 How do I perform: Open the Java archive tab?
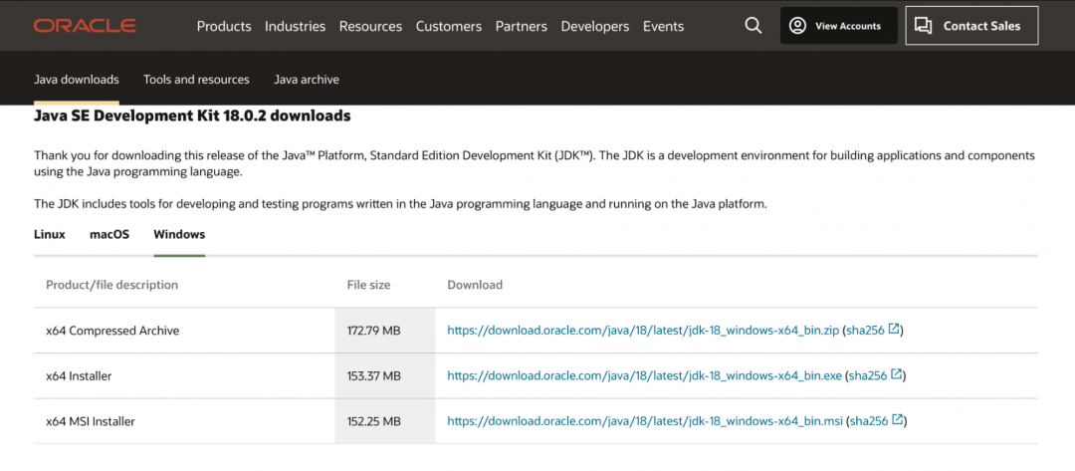[307, 79]
